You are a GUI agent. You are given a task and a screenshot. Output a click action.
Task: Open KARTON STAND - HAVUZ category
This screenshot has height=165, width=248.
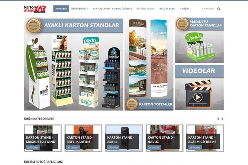[165, 138]
